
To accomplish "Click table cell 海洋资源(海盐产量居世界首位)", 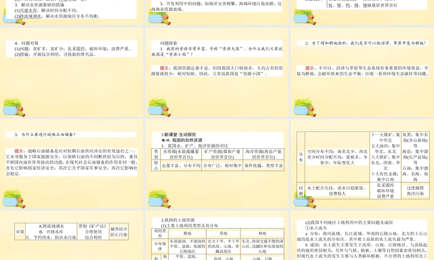I will 263,154.
